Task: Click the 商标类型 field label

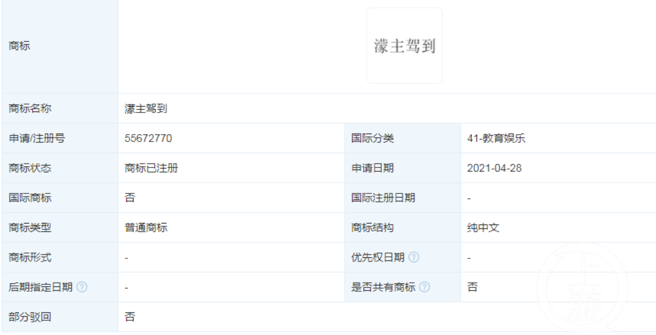Action: pyautogui.click(x=30, y=228)
